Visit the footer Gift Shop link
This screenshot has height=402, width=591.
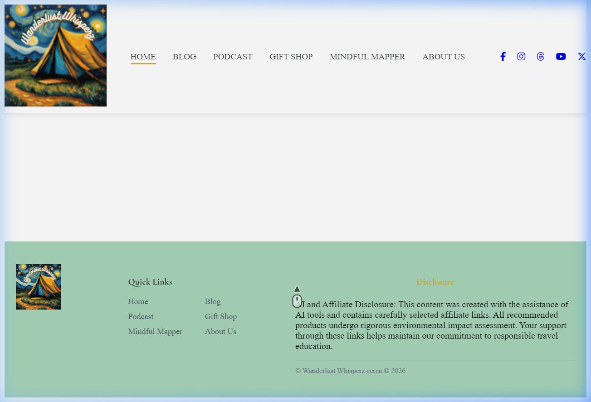coord(220,316)
